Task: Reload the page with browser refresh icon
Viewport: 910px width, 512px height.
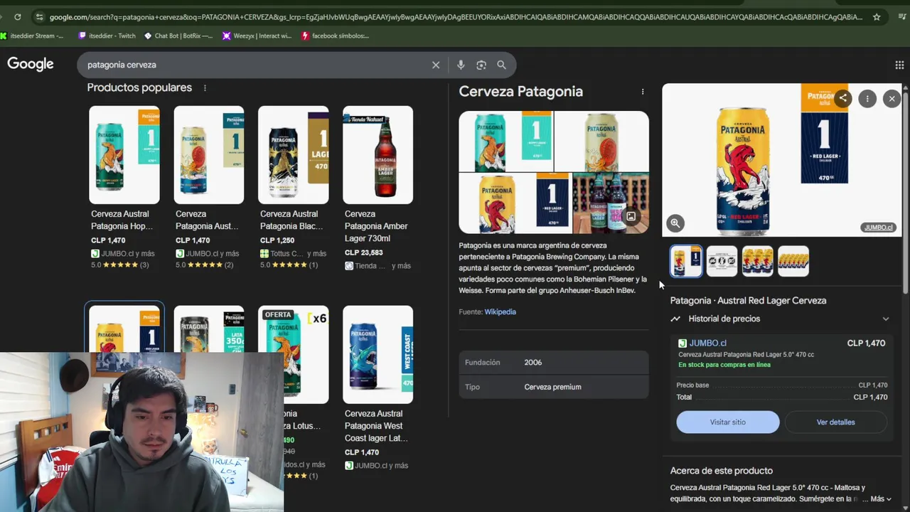Action: tap(18, 17)
